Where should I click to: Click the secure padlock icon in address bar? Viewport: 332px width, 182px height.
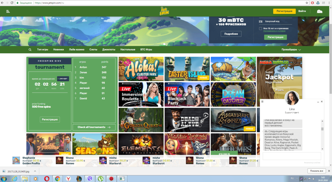(x=17, y=3)
